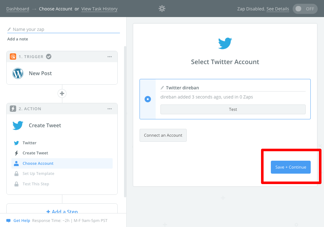Go to Dashboard link
Viewport: 324px width, 227px height.
pos(18,9)
